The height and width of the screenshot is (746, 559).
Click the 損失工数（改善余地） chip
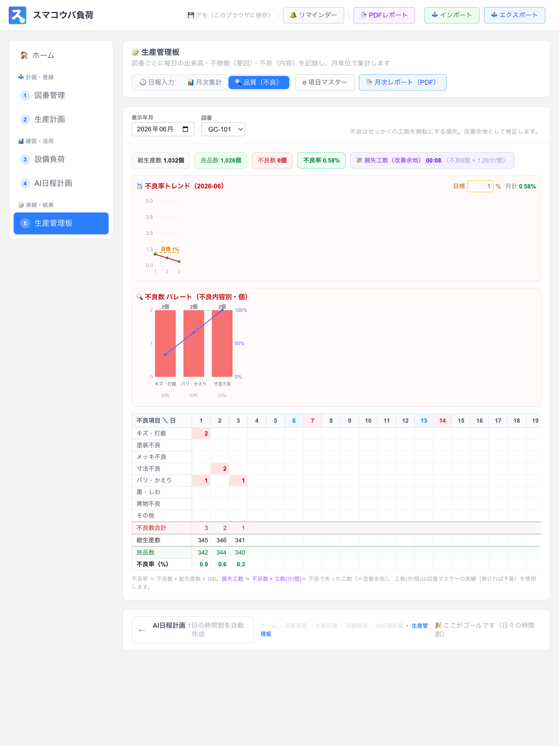(x=432, y=160)
